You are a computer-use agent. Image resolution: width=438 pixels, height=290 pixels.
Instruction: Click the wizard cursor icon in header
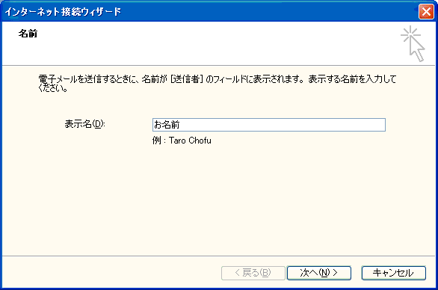[x=413, y=43]
